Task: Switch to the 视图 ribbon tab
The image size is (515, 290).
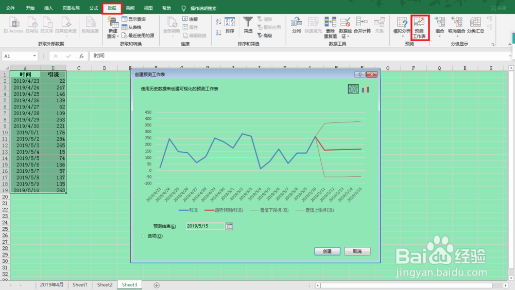Action: click(x=148, y=8)
